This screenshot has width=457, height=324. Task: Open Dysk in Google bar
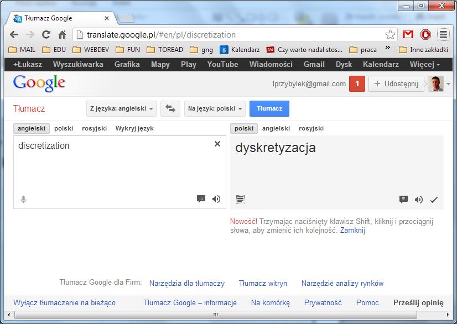(x=344, y=64)
